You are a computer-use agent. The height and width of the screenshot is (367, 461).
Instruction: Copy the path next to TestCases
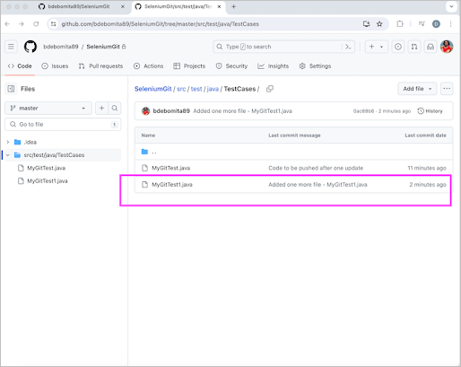(x=270, y=89)
